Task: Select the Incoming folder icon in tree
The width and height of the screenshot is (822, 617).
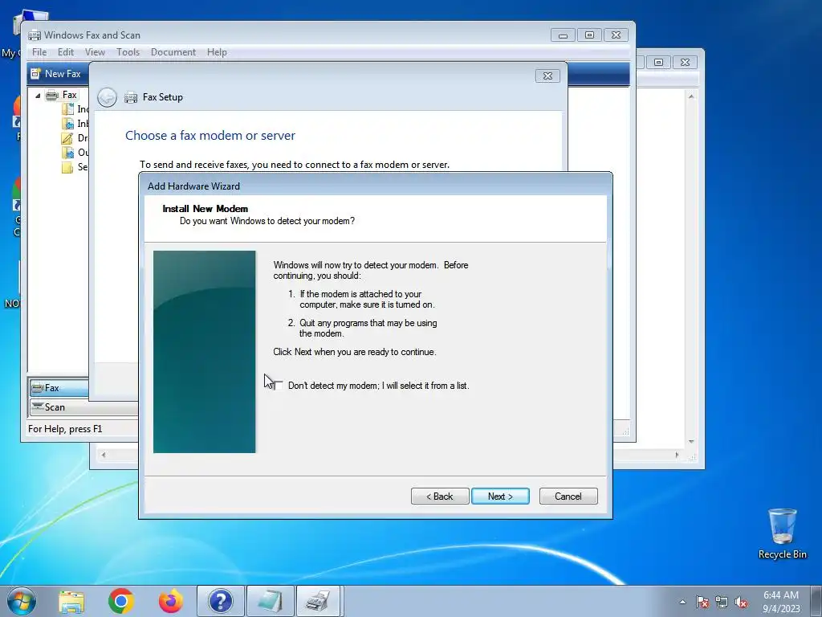Action: (x=67, y=109)
